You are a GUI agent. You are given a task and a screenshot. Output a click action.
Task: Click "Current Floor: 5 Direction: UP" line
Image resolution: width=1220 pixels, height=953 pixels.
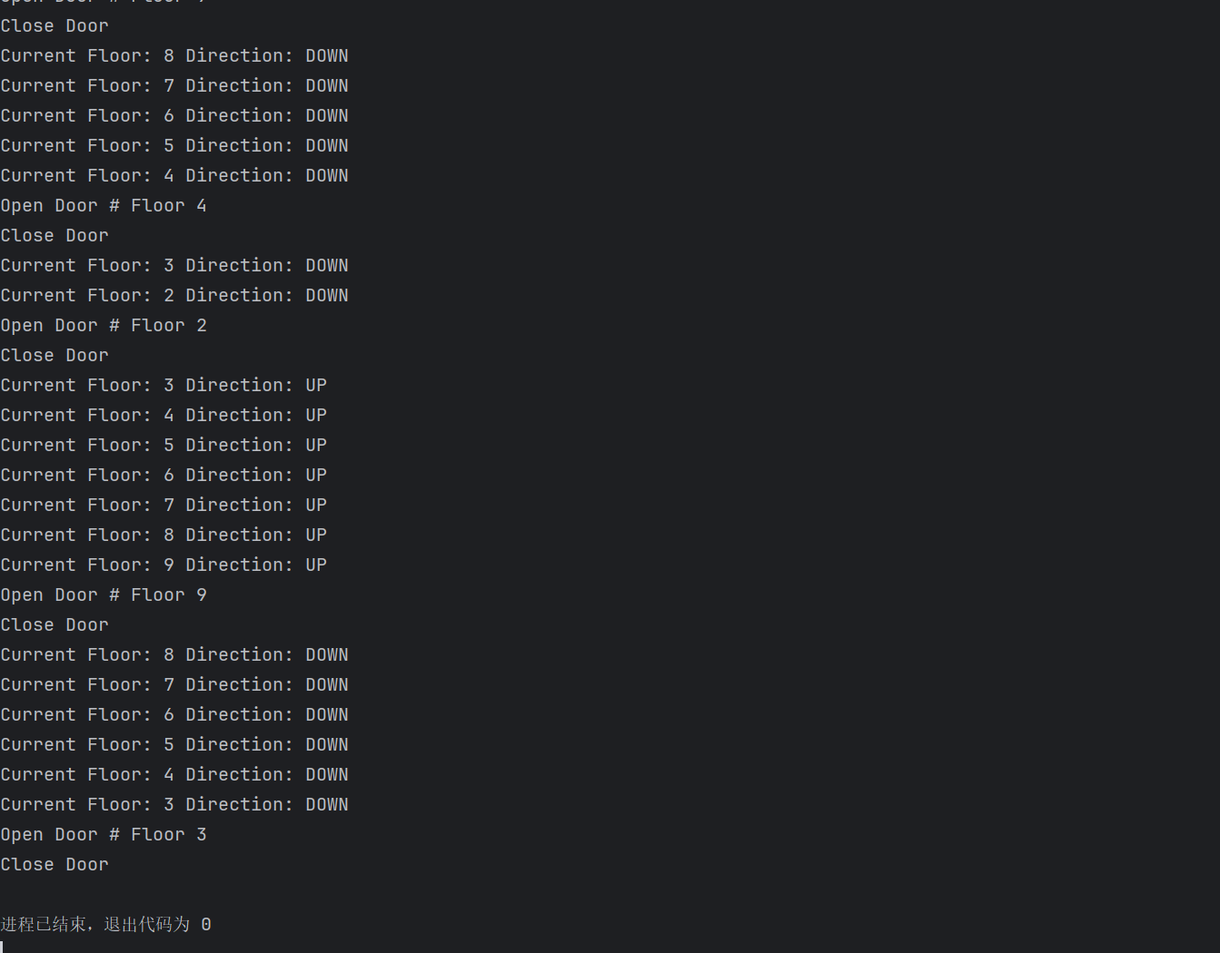tap(164, 446)
